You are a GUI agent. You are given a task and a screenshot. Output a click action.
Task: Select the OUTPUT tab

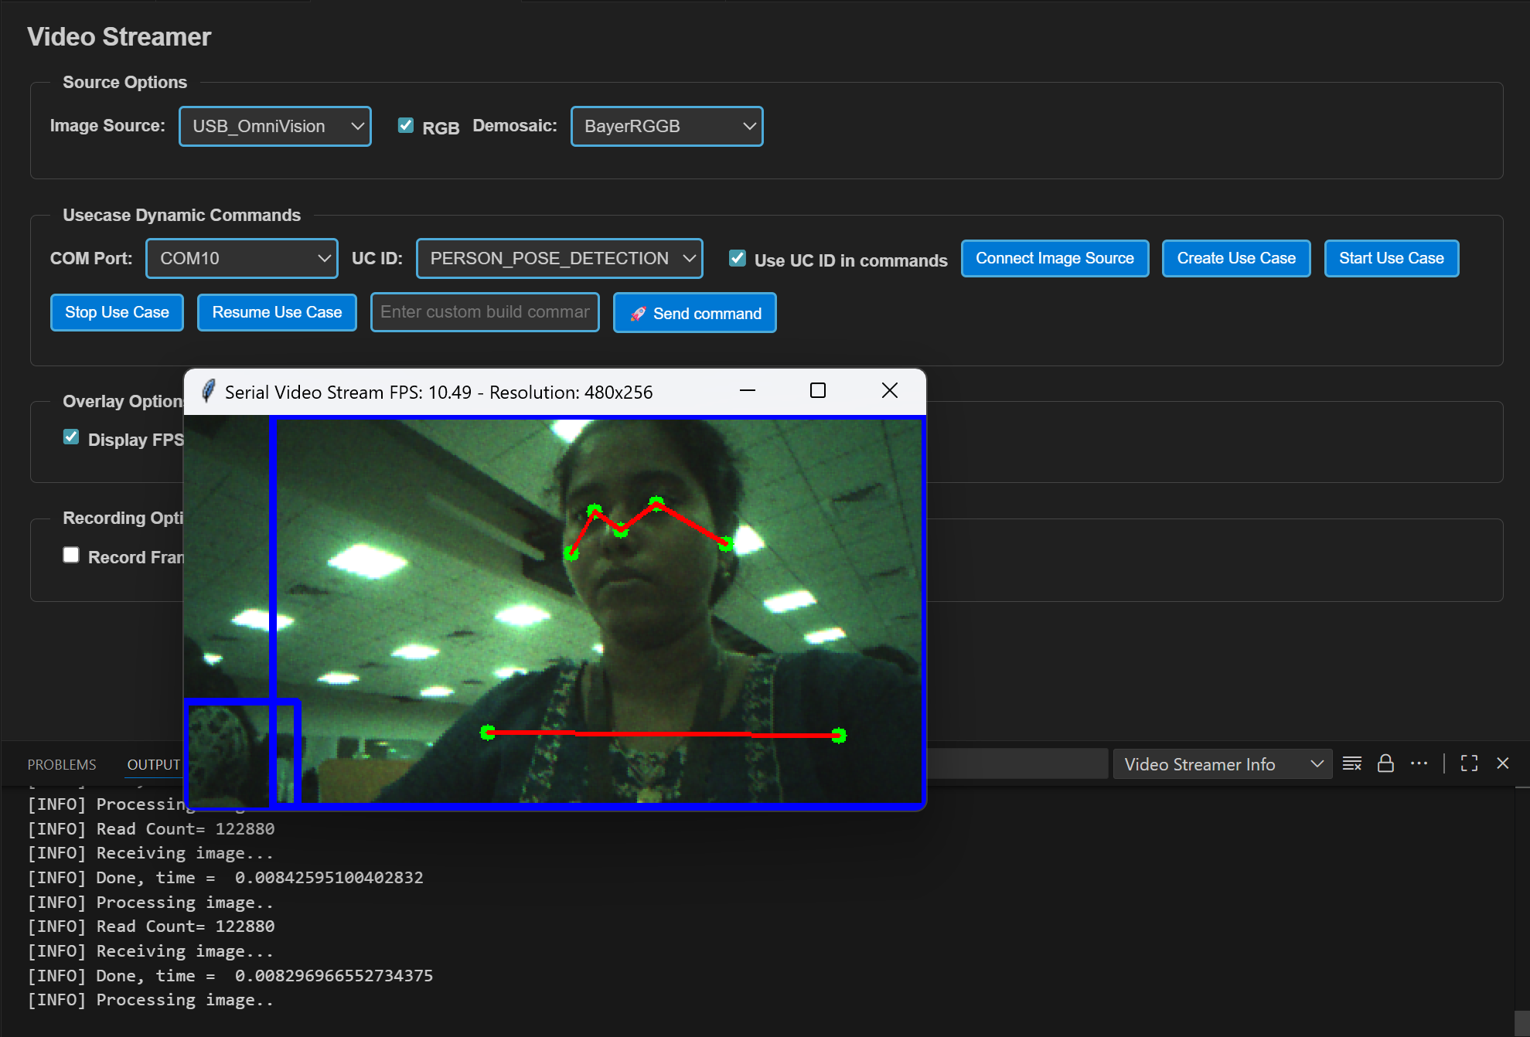[x=153, y=763]
